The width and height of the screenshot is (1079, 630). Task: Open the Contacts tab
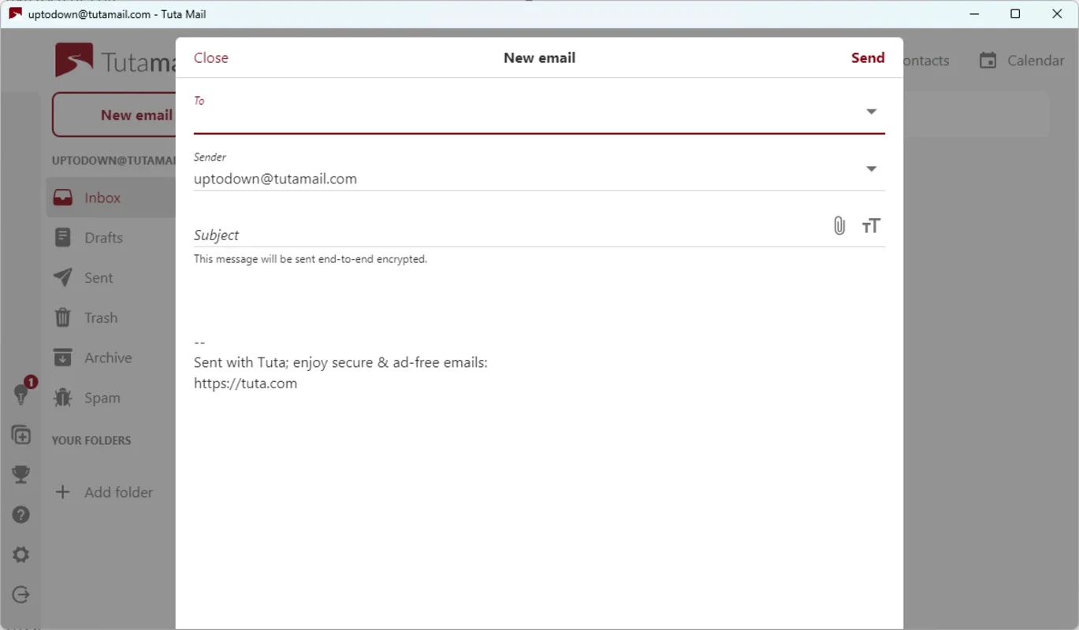[926, 60]
